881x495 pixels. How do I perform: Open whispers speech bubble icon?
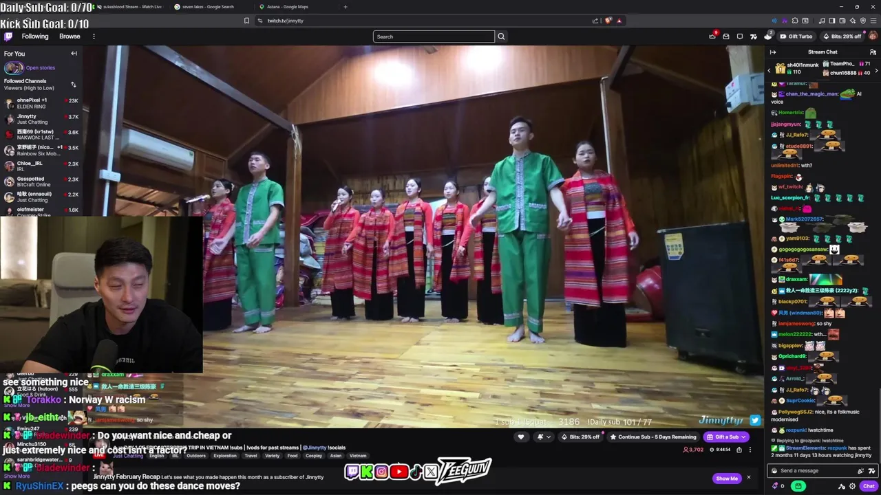tap(740, 36)
